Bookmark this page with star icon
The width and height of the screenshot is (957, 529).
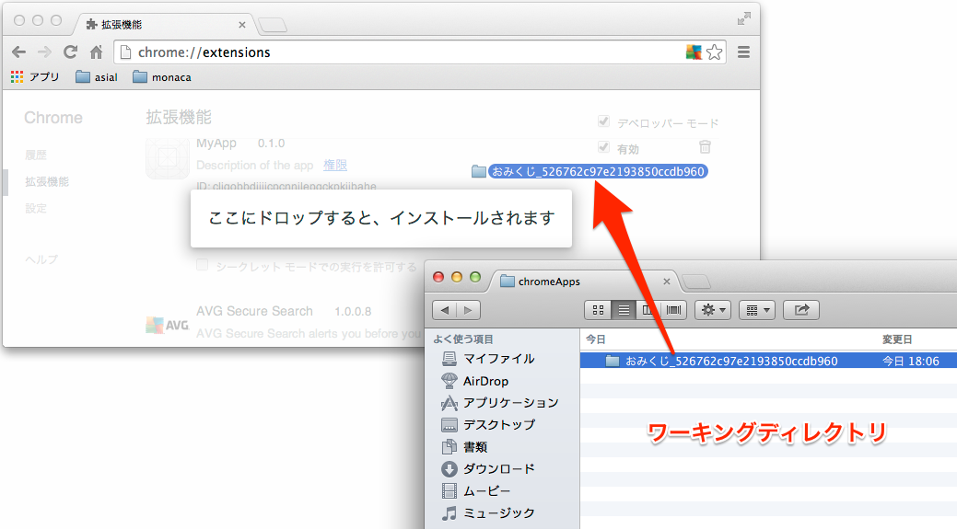(x=714, y=52)
